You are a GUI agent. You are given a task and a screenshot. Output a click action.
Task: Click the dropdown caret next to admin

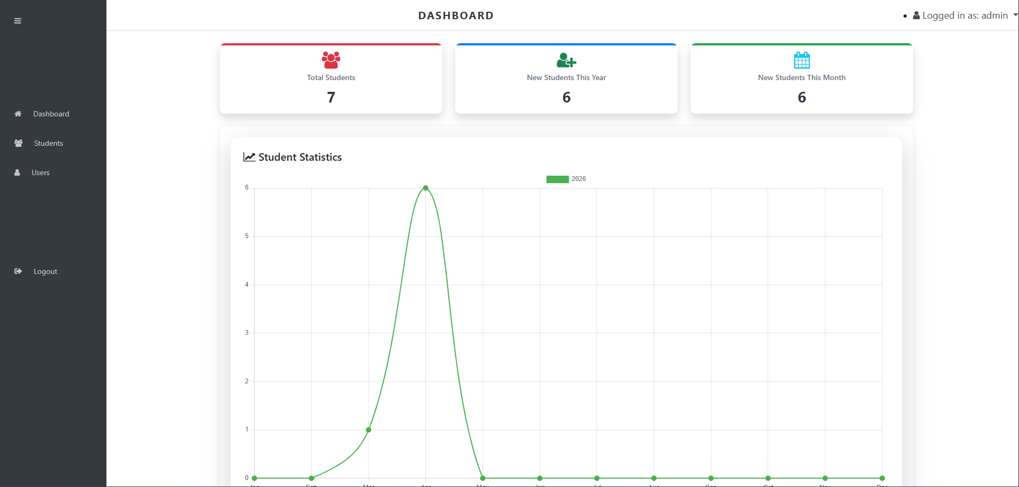(x=1015, y=15)
